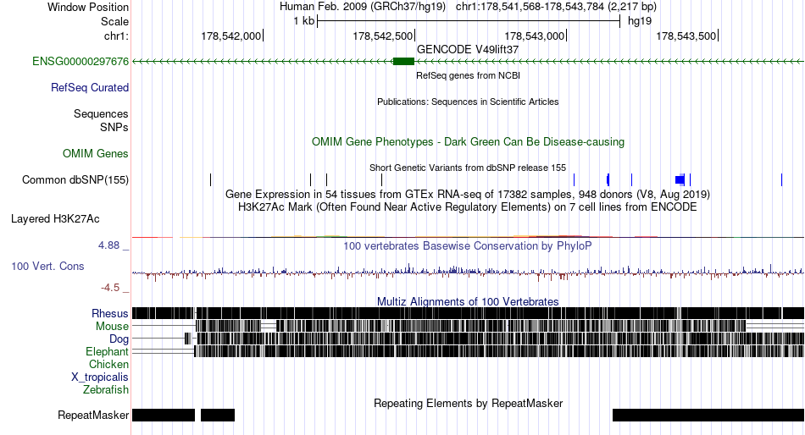
Task: Click the 178,542,500 ruler position
Action: [382, 36]
